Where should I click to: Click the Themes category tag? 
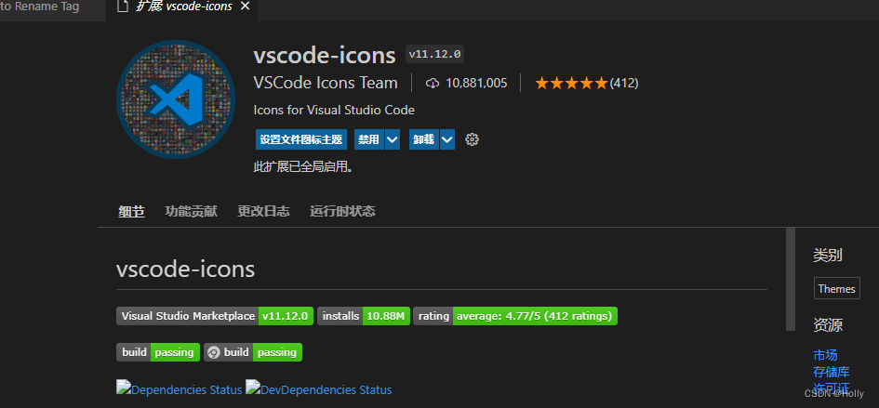tap(836, 289)
